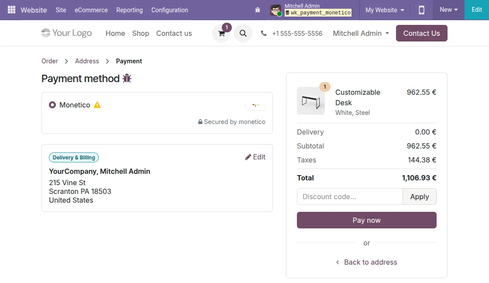This screenshot has height=283, width=489.
Task: Click the Delivery & Billing badge
Action: tap(74, 158)
